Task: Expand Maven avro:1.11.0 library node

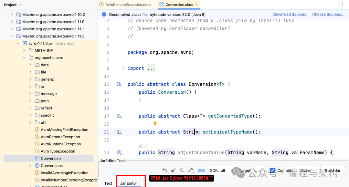Action: (12, 22)
